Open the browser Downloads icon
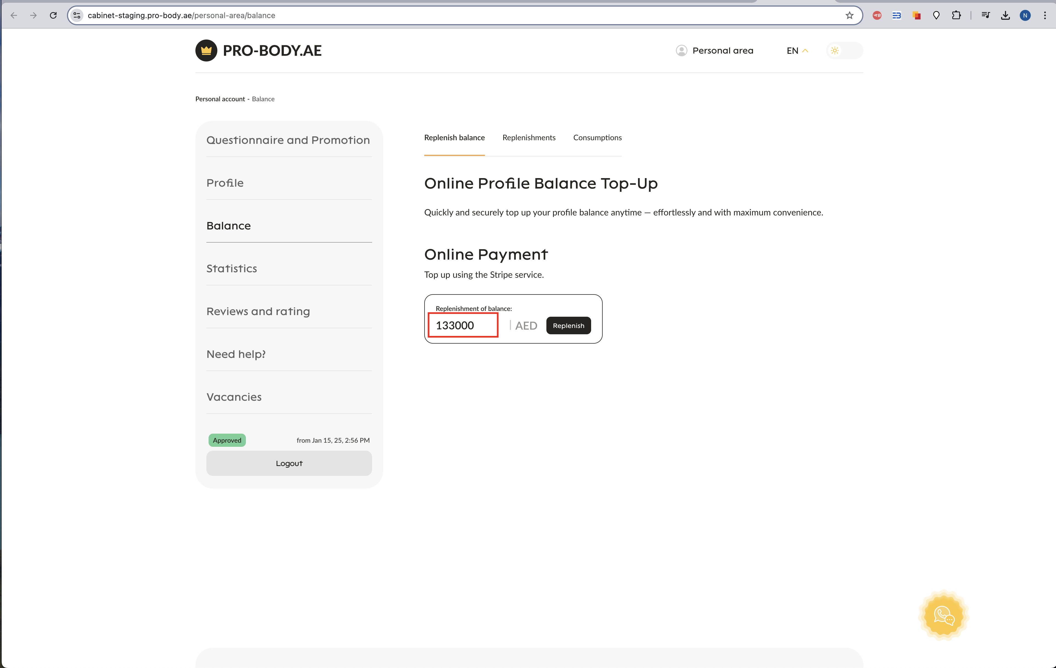The image size is (1056, 668). tap(1005, 15)
